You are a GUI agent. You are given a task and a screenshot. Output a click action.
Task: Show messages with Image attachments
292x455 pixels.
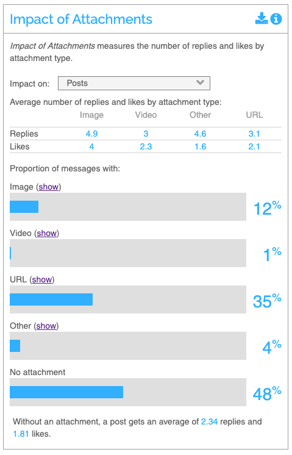click(49, 187)
